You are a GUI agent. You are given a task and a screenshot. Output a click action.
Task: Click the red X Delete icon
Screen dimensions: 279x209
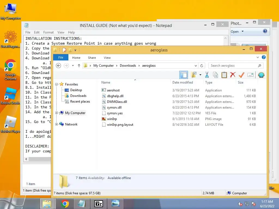[233, 75]
